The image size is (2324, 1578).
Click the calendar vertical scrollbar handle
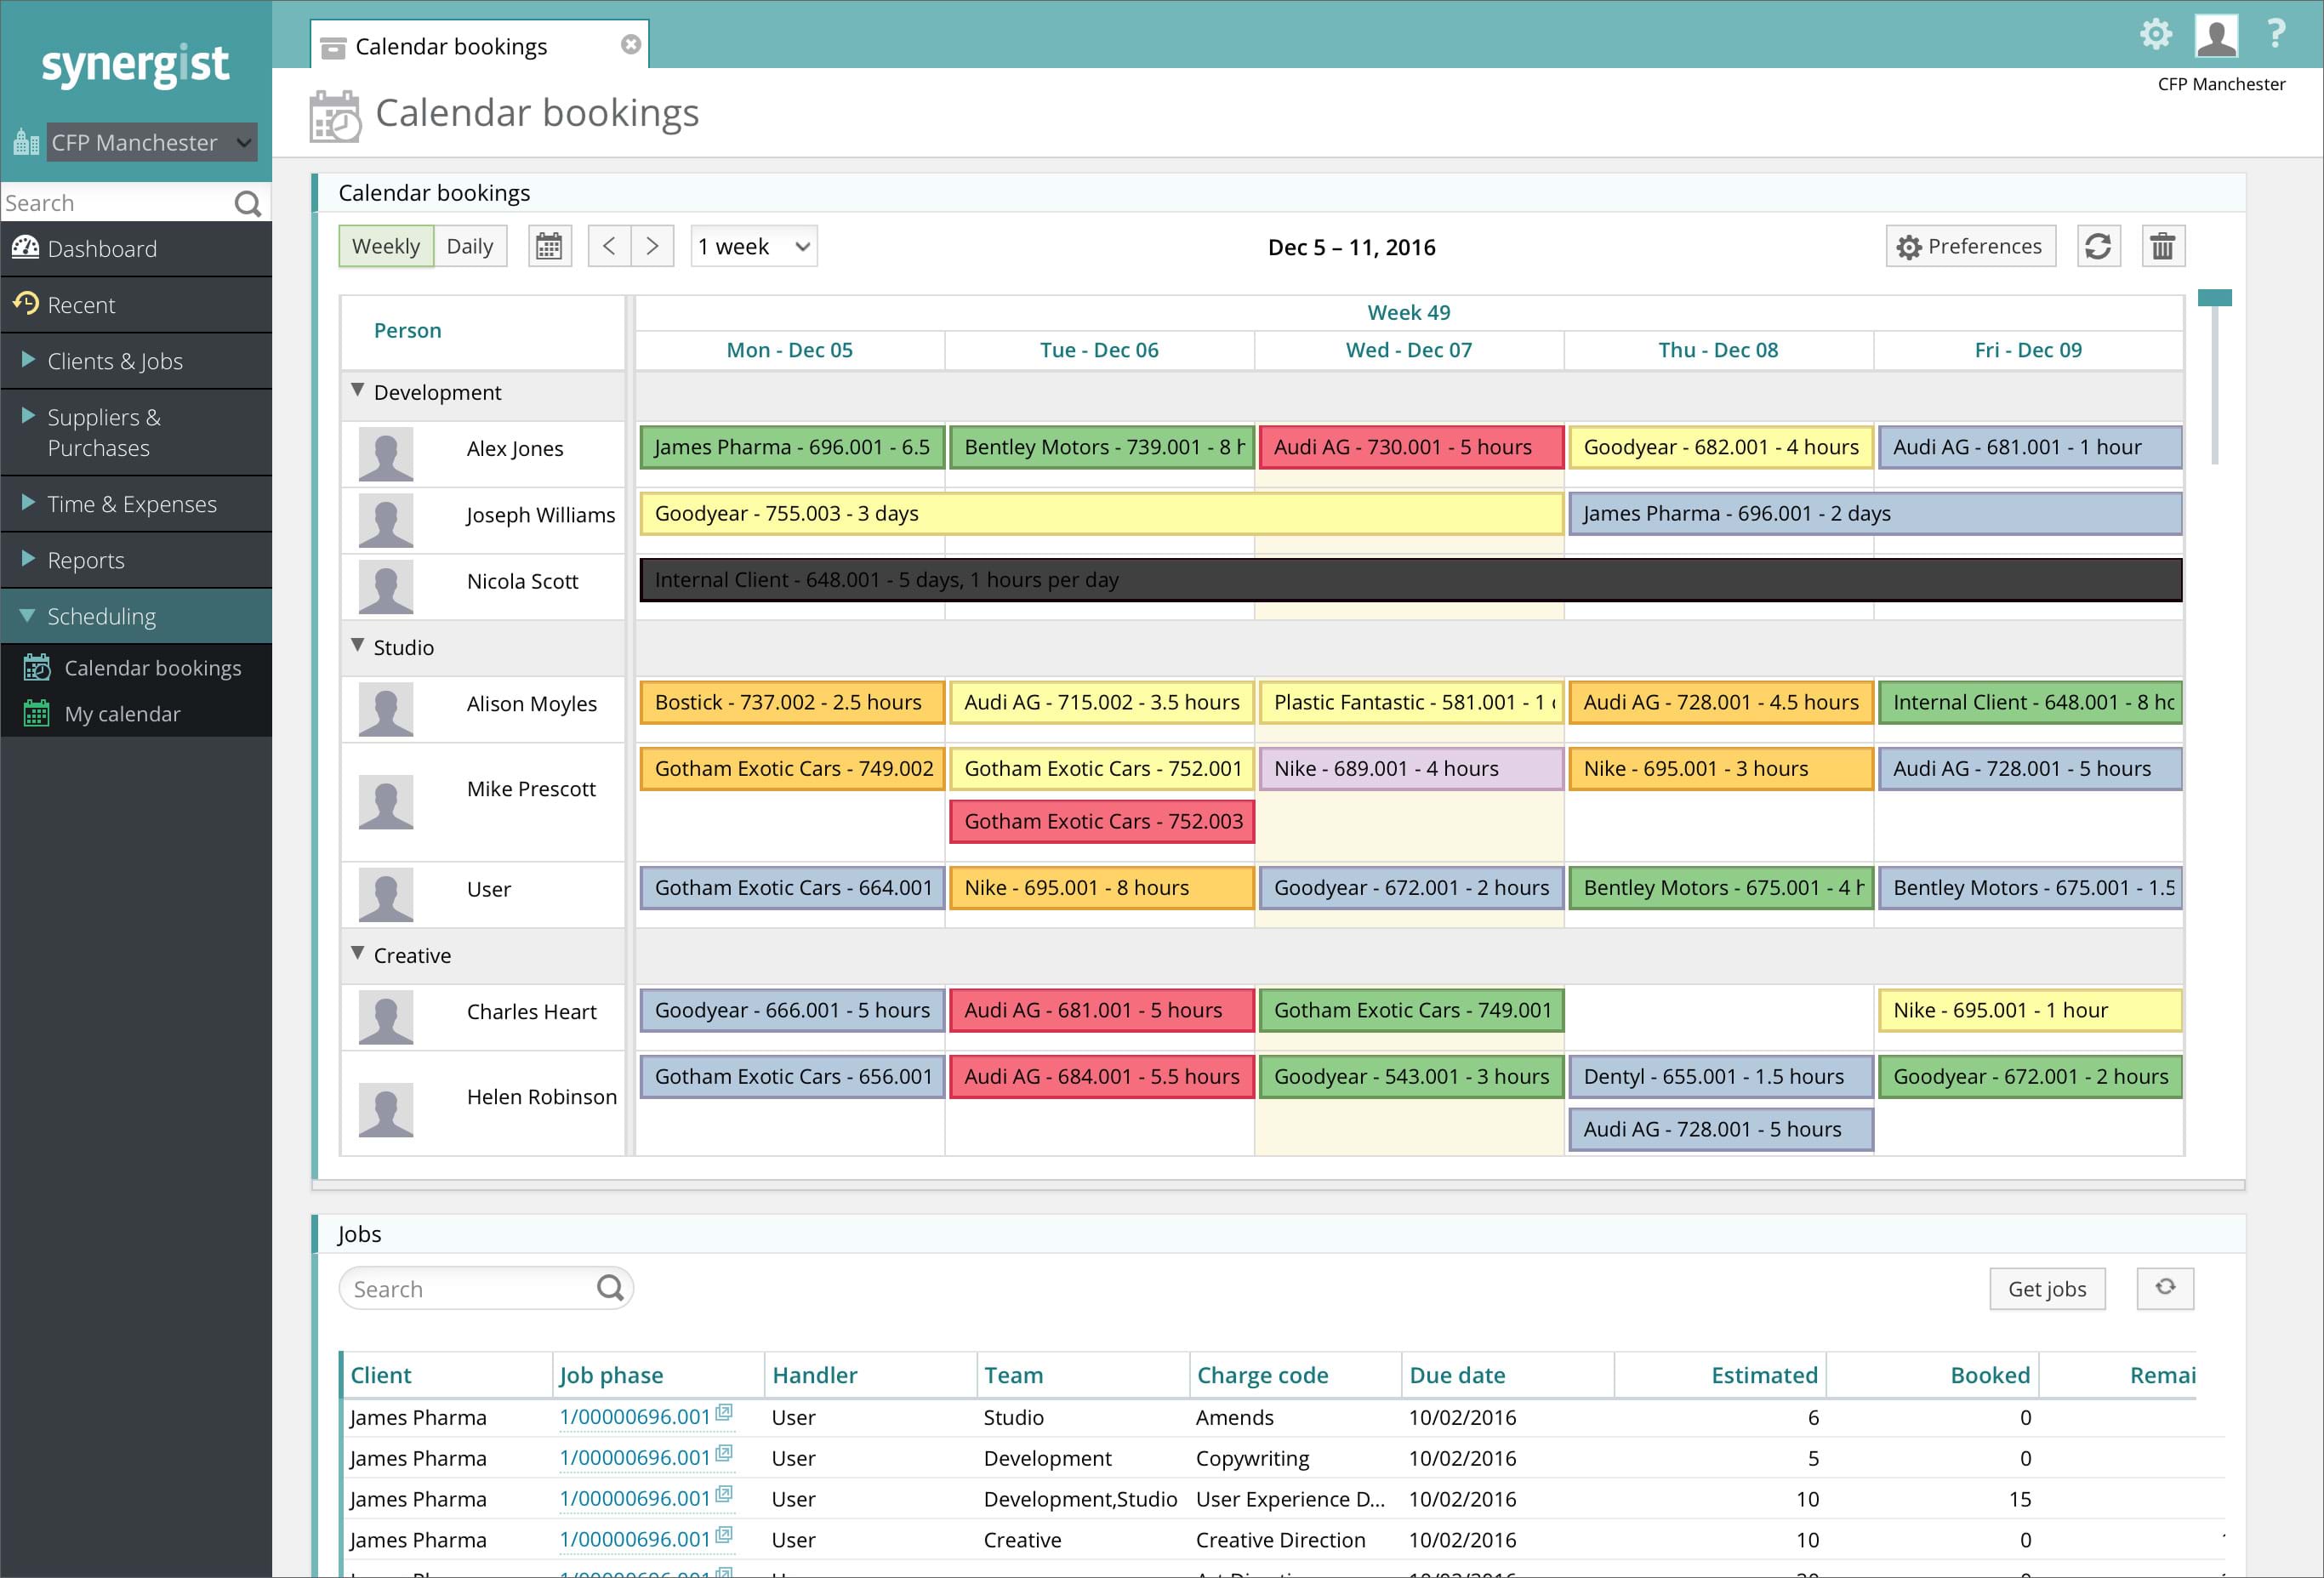click(2214, 298)
